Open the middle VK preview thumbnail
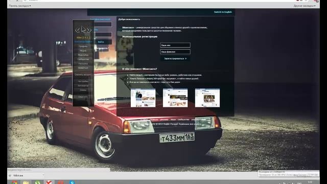 click(x=175, y=98)
